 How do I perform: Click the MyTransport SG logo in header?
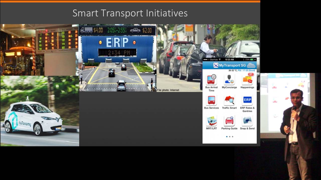click(x=216, y=65)
